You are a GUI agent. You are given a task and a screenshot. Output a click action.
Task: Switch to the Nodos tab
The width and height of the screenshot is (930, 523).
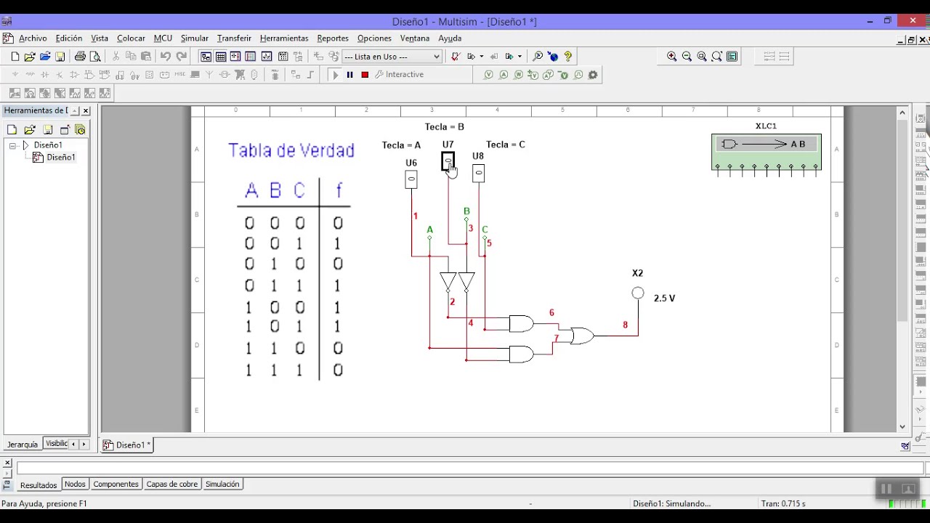coord(75,484)
